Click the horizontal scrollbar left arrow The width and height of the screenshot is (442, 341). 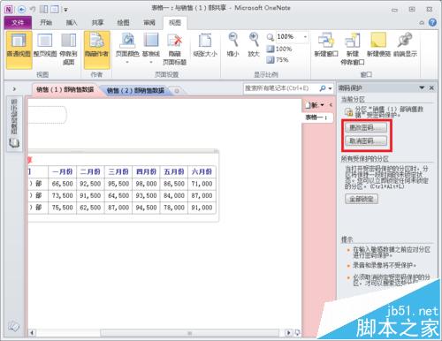click(x=32, y=333)
